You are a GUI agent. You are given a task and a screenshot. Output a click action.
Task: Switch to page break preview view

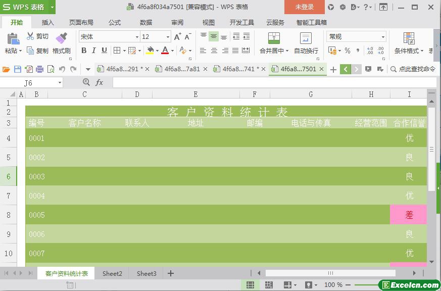(269, 285)
